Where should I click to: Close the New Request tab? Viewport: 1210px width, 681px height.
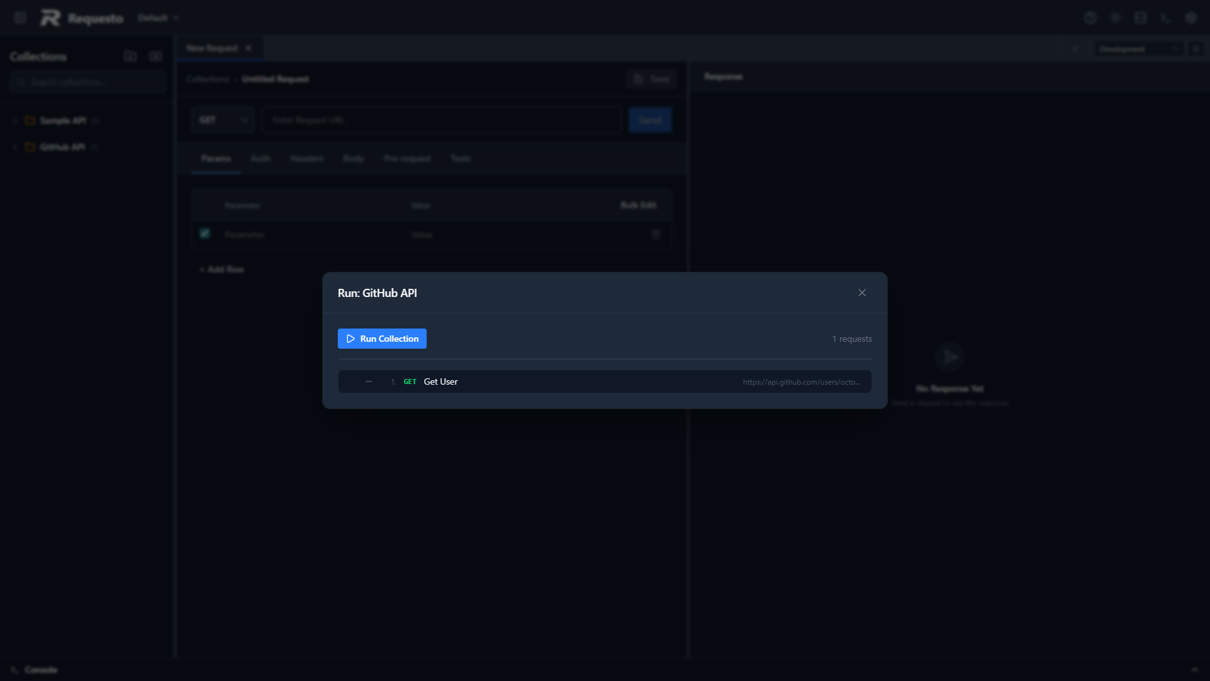[x=248, y=48]
